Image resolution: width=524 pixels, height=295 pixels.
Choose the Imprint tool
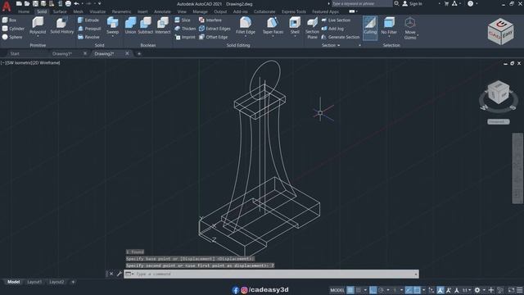click(185, 37)
